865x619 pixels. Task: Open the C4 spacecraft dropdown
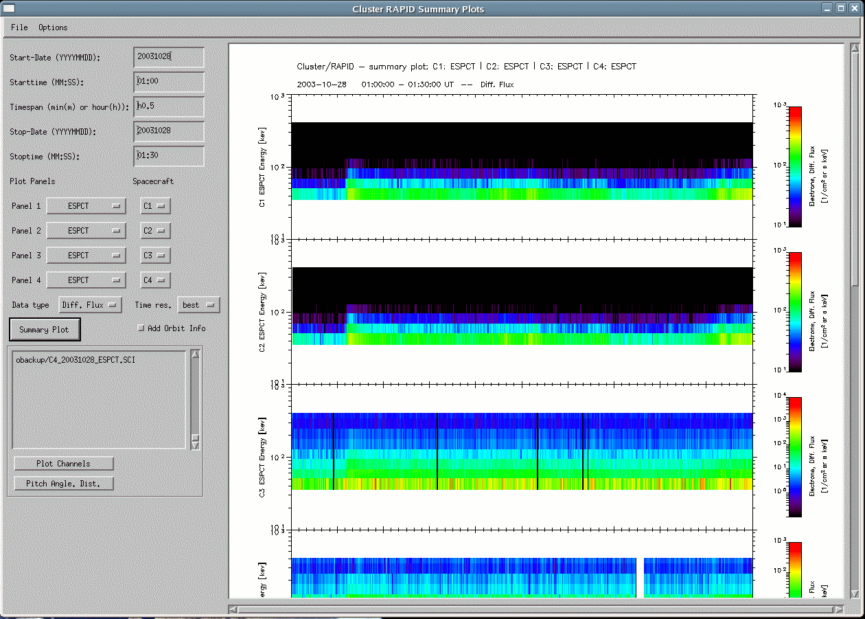155,280
